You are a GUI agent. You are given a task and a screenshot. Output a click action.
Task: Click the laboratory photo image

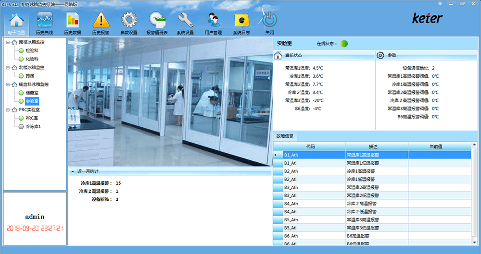[170, 102]
